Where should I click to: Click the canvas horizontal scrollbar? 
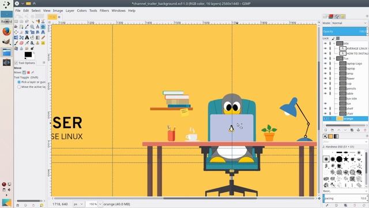point(210,198)
